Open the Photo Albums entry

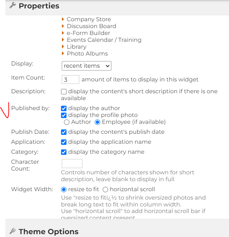[x=87, y=54]
